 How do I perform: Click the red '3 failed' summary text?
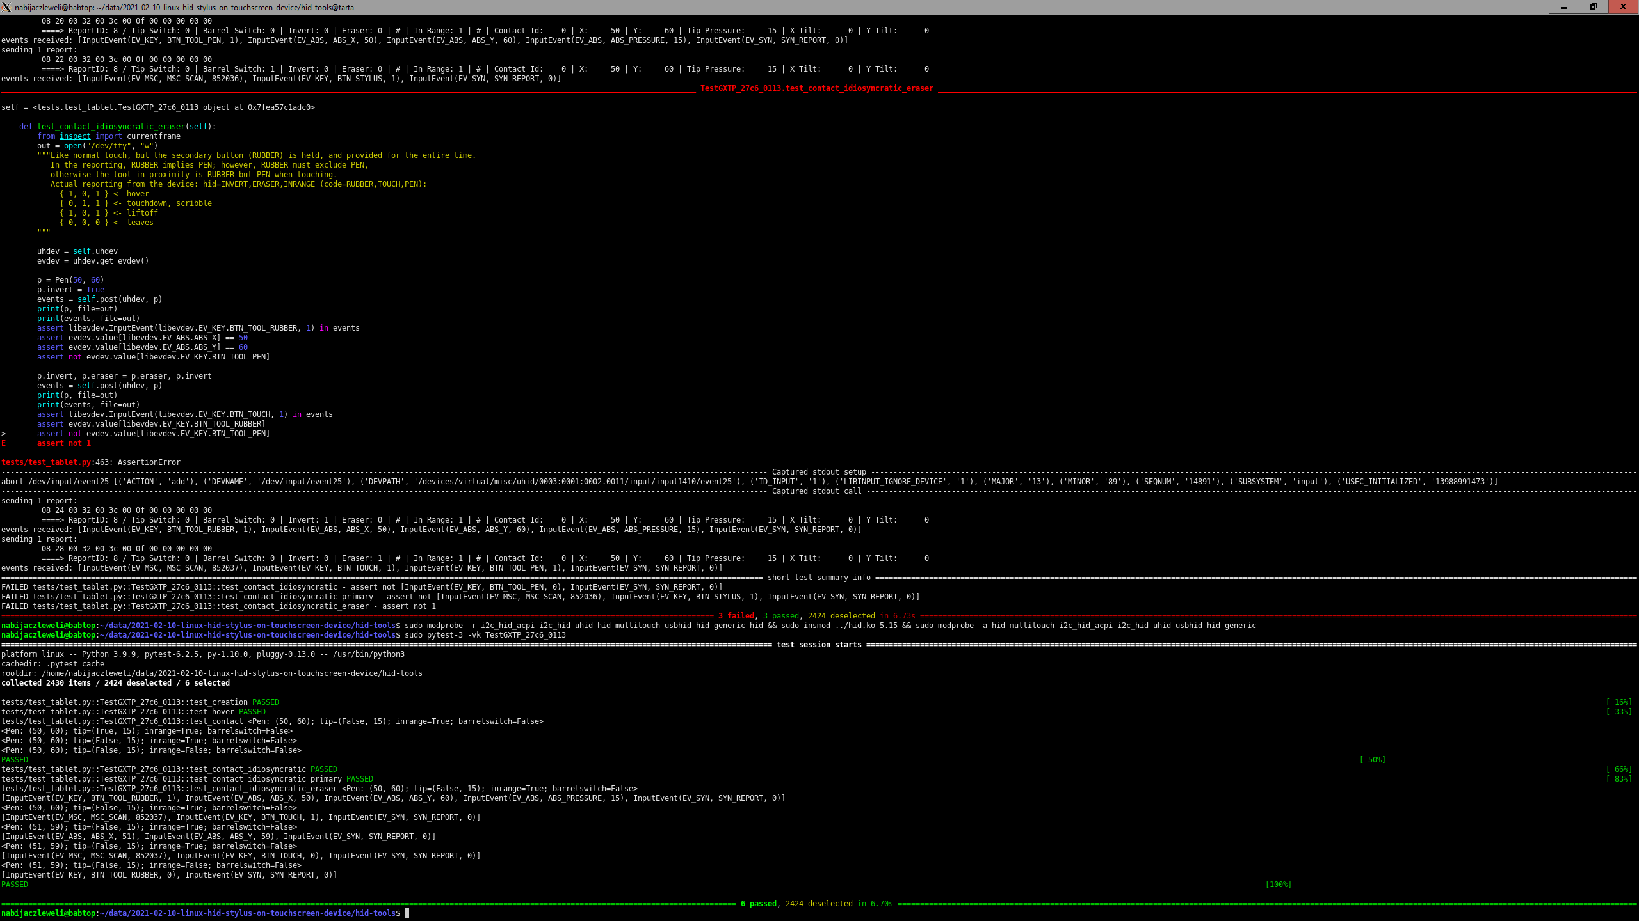click(x=736, y=616)
